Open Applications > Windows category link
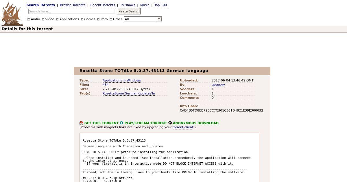 (122, 80)
